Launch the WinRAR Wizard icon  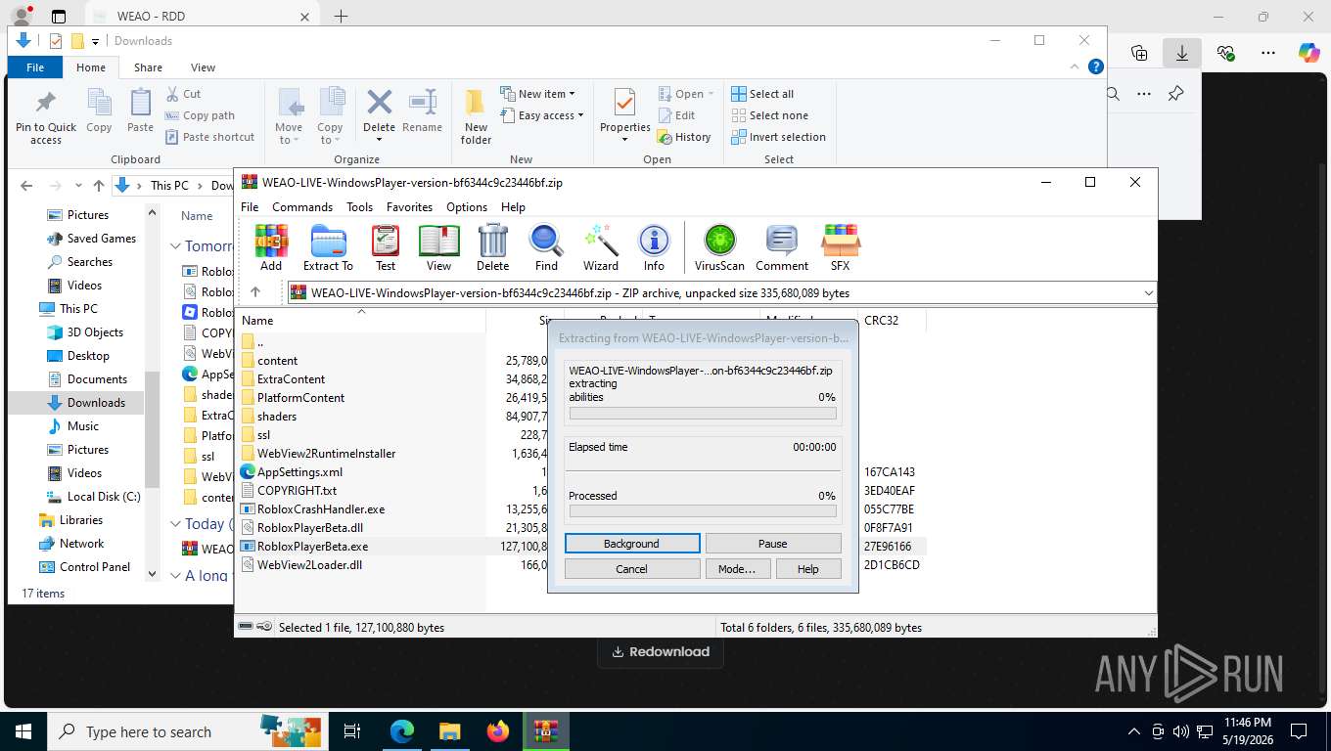(601, 247)
